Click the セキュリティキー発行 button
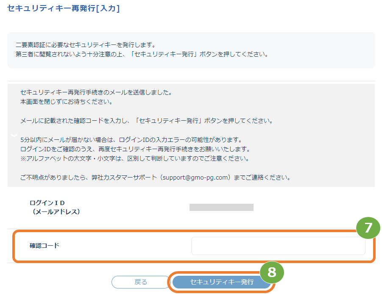 tap(222, 282)
